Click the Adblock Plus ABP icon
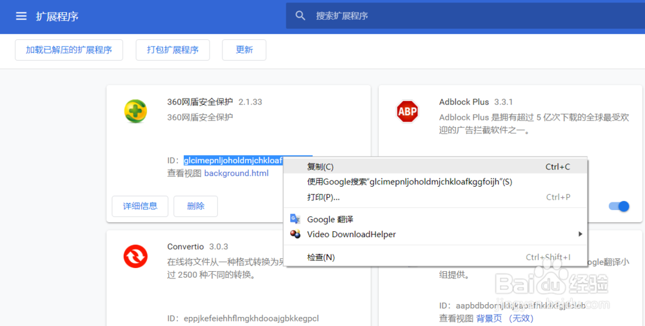The height and width of the screenshot is (326, 645). [407, 111]
